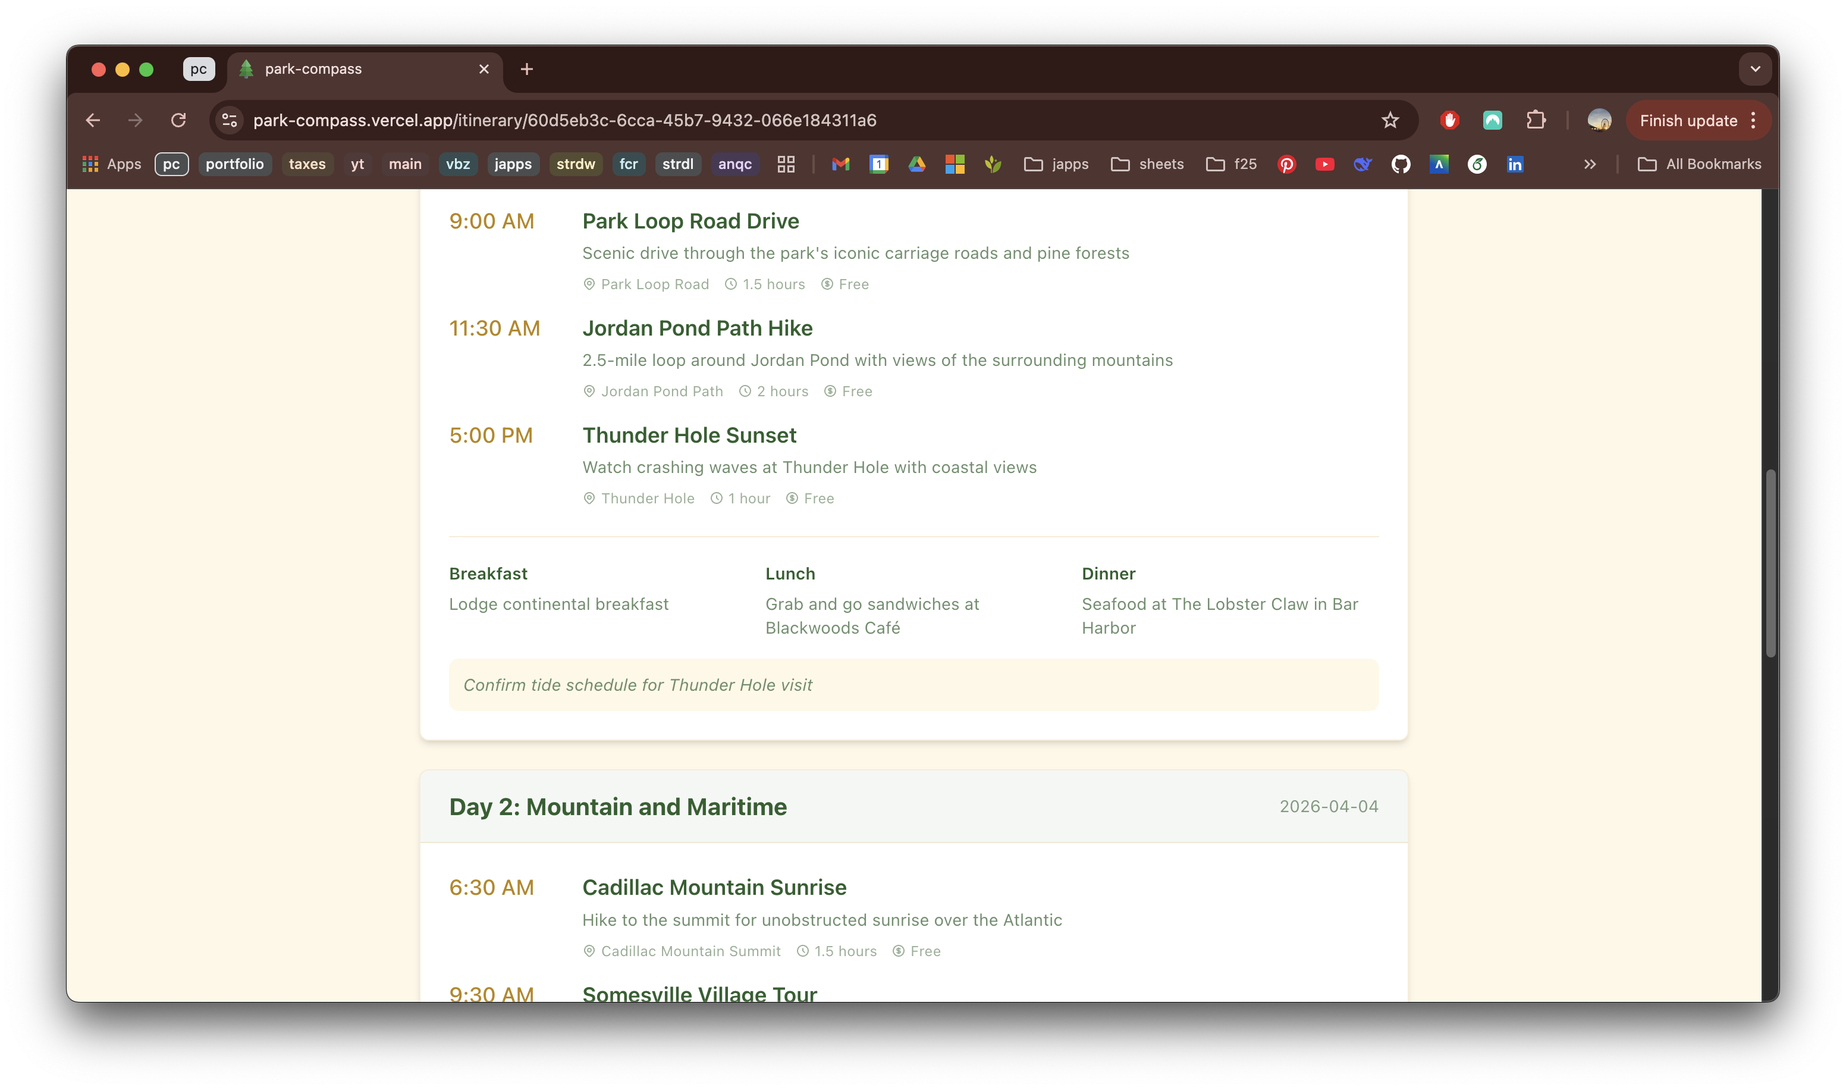Click the pc tab group label
Image resolution: width=1846 pixels, height=1090 pixels.
tap(199, 69)
